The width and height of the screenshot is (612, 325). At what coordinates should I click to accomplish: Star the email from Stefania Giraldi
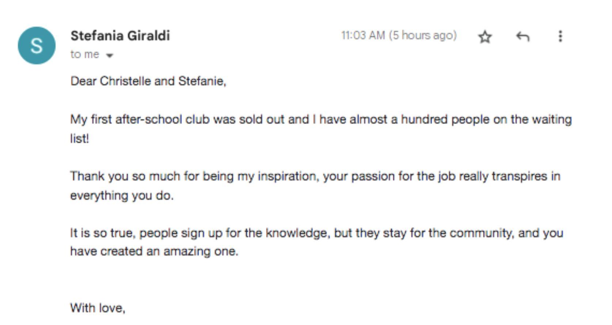(x=485, y=37)
